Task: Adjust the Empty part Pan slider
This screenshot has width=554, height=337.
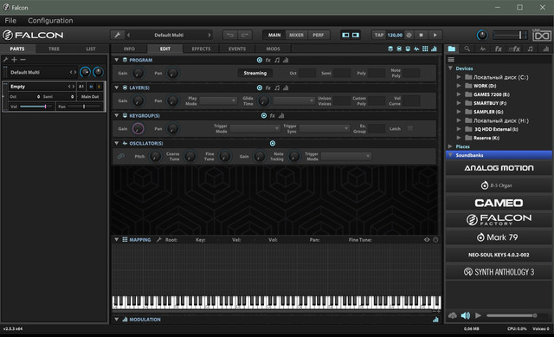Action: [84, 107]
